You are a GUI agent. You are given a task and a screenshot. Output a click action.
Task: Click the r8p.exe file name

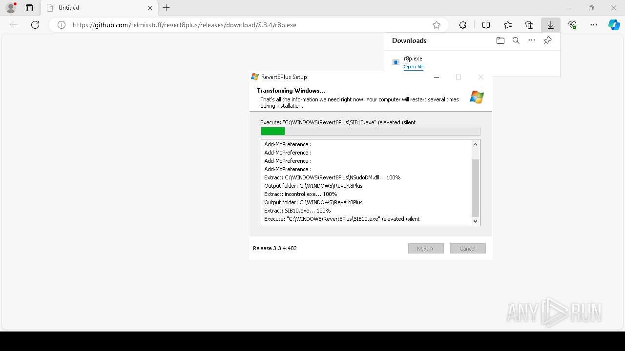click(x=413, y=58)
